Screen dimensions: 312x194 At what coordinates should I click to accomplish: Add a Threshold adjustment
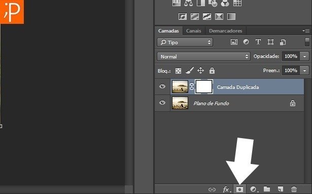[207, 17]
